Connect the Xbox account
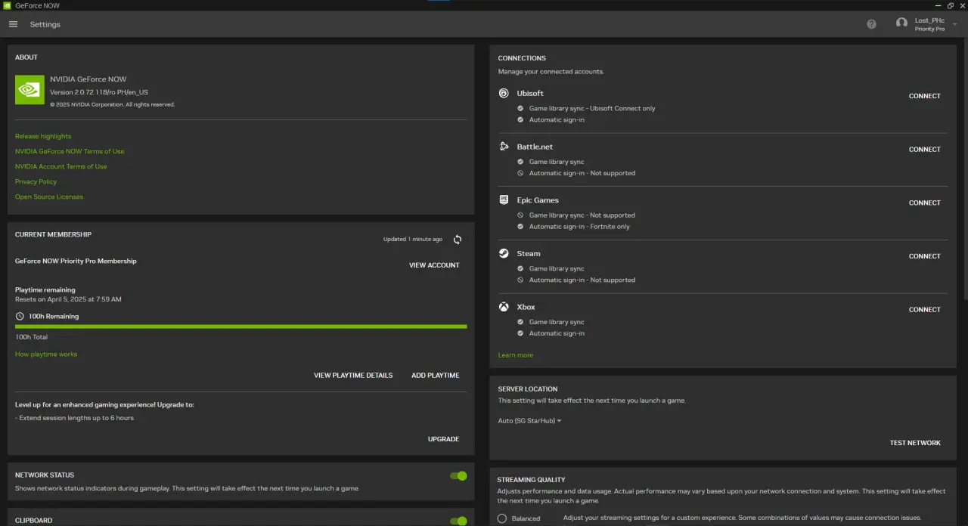 [924, 310]
